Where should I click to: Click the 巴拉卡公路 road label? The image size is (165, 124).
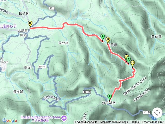51,98
